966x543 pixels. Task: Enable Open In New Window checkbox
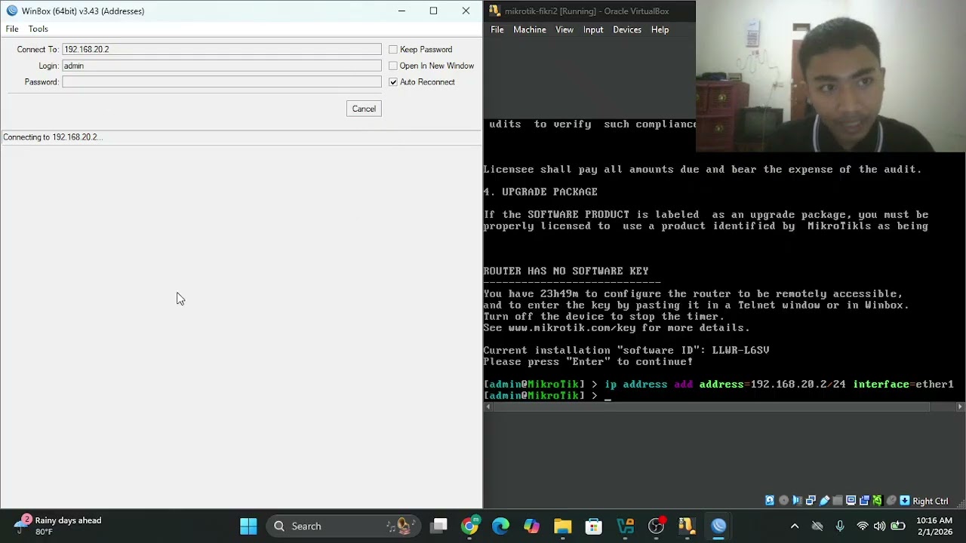pos(393,66)
